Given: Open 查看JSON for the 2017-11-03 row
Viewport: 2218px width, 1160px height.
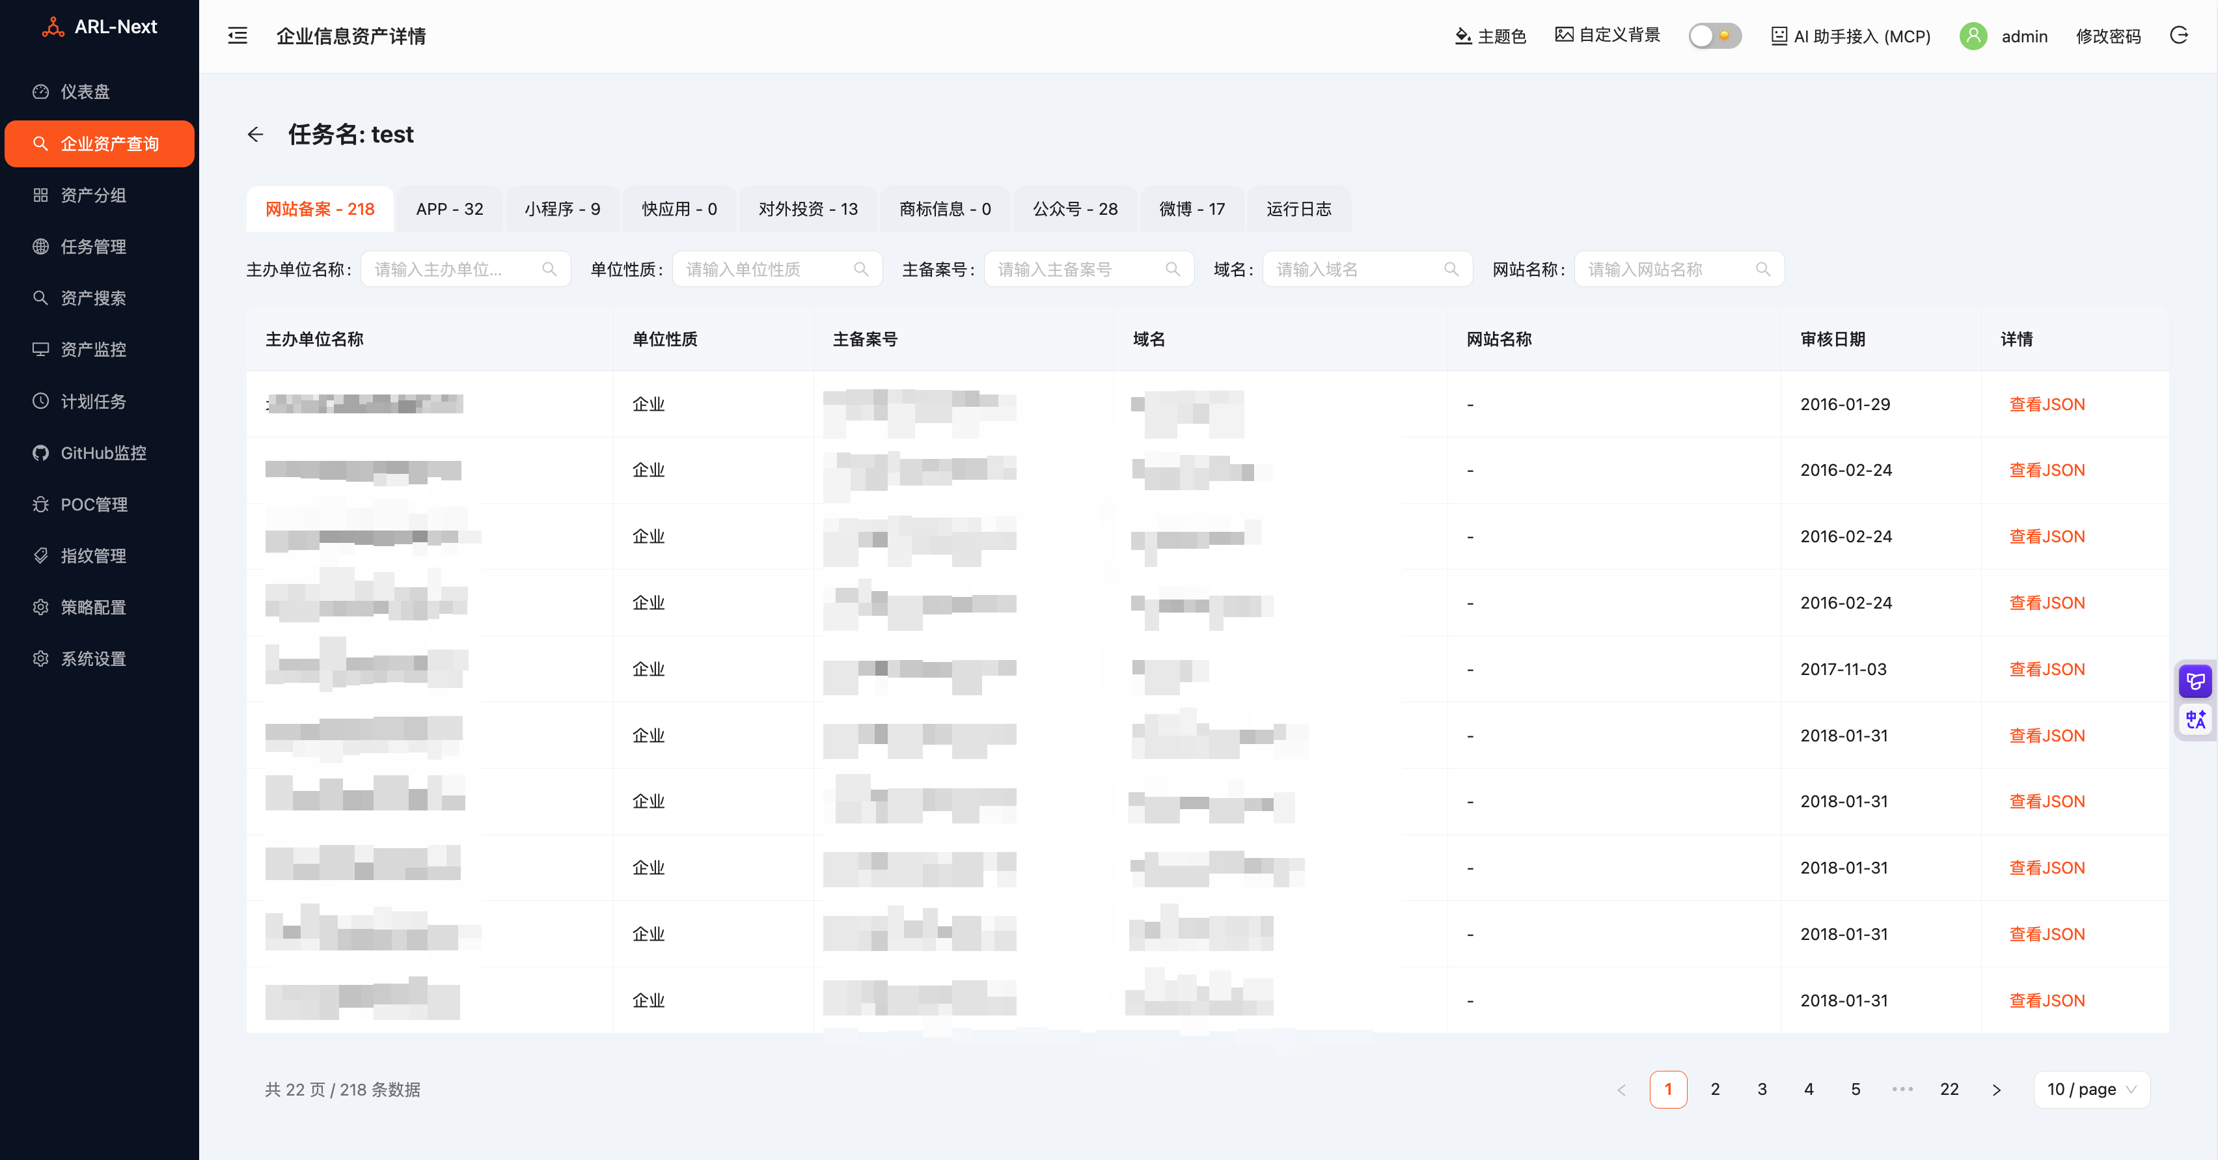Looking at the screenshot, I should [x=2047, y=669].
